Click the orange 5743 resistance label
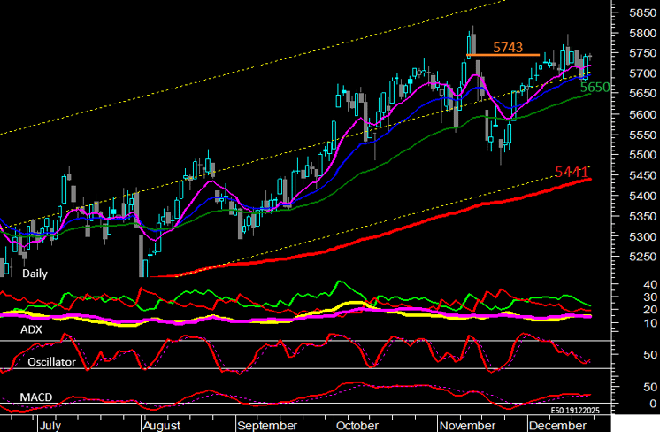This screenshot has width=660, height=432. click(510, 46)
